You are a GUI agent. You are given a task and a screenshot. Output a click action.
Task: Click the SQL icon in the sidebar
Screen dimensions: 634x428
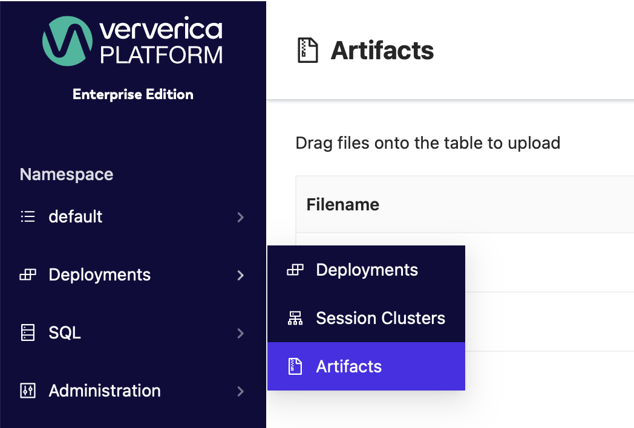click(28, 333)
